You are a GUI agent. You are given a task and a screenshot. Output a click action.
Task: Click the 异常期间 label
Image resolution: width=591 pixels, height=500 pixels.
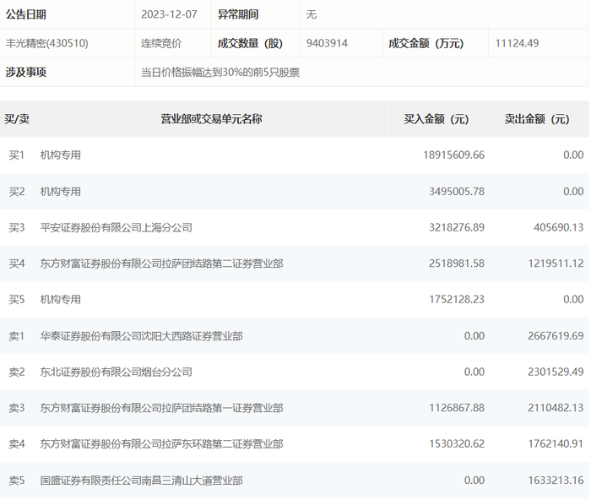coord(238,14)
